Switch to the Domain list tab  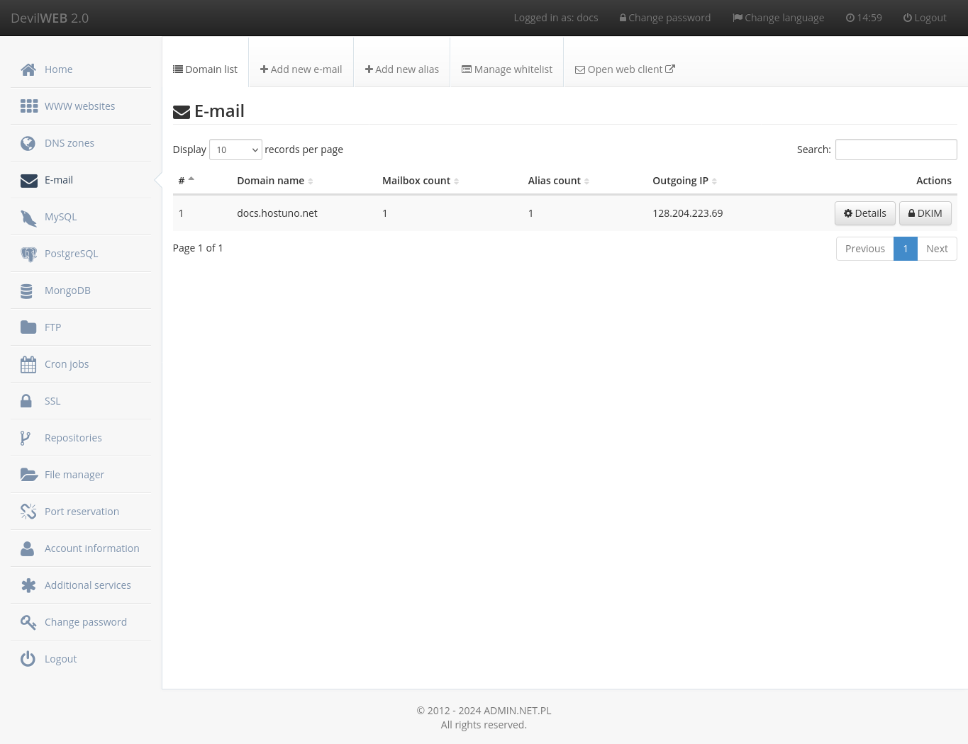tap(205, 69)
